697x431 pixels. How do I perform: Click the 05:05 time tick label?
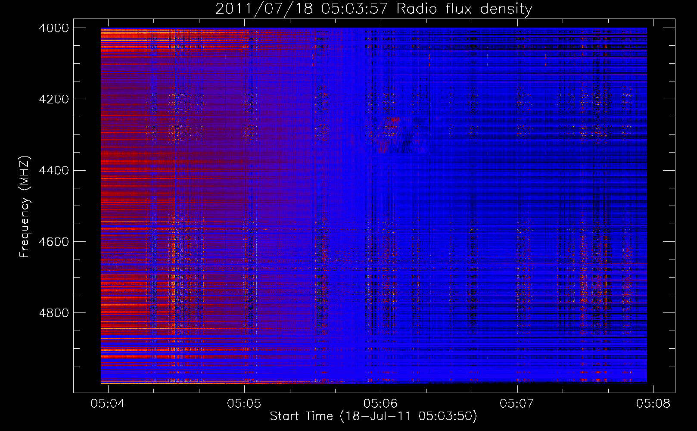pos(244,403)
